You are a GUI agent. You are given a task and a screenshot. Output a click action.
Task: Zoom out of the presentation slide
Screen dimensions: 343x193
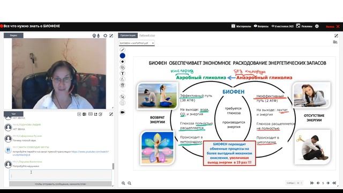pos(130,183)
